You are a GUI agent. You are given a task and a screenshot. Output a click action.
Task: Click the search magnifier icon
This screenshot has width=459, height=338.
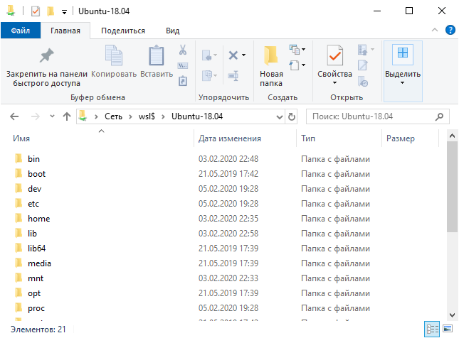coord(439,117)
